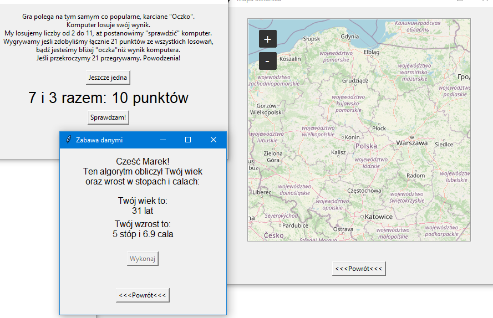This screenshot has height=318, width=493.
Task: Click Radom on the map
Action: (x=415, y=176)
